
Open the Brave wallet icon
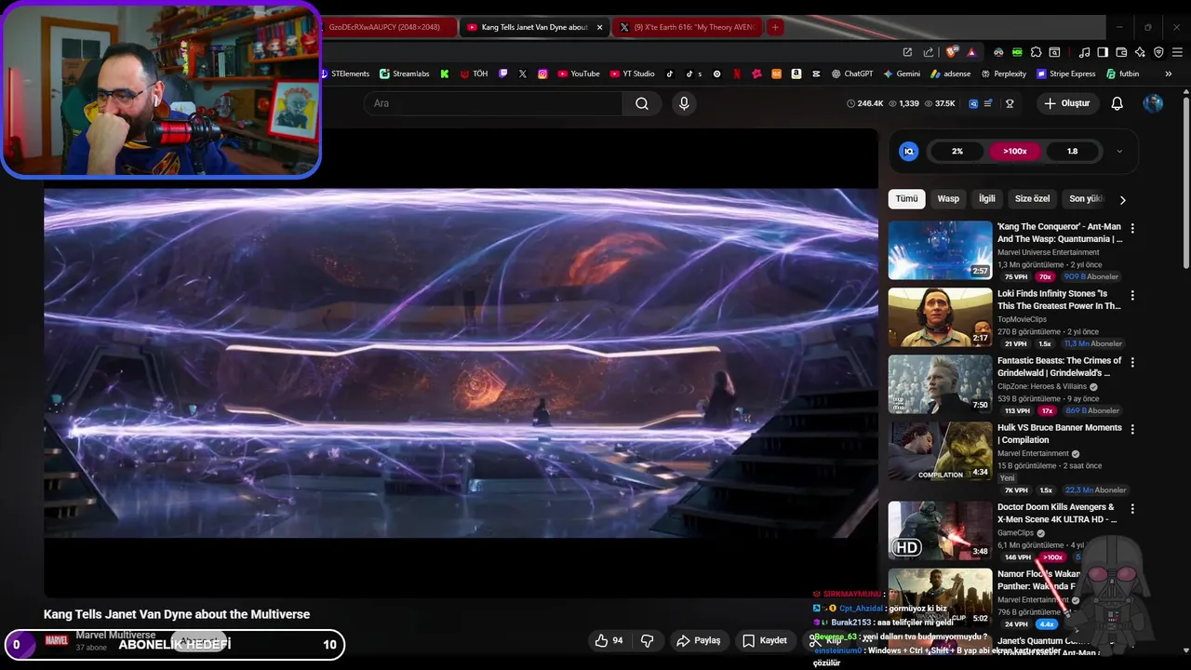click(x=1121, y=52)
